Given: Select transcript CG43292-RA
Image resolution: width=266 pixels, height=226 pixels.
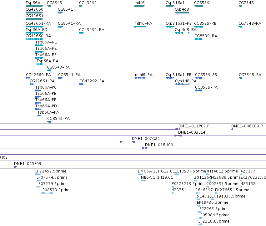Looking at the screenshot, I should tap(81, 33).
